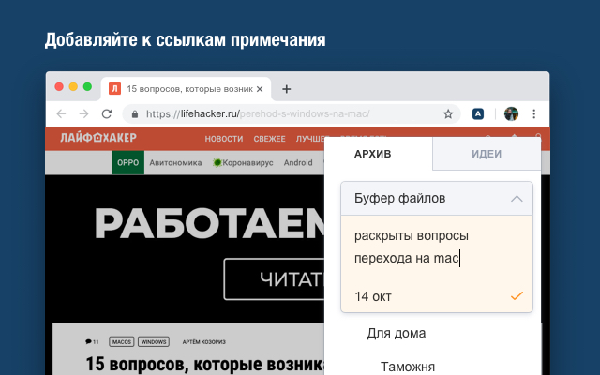Click the ЛАЙФХАКЕР site logo
Viewport: 600px width, 375px height.
[98, 138]
